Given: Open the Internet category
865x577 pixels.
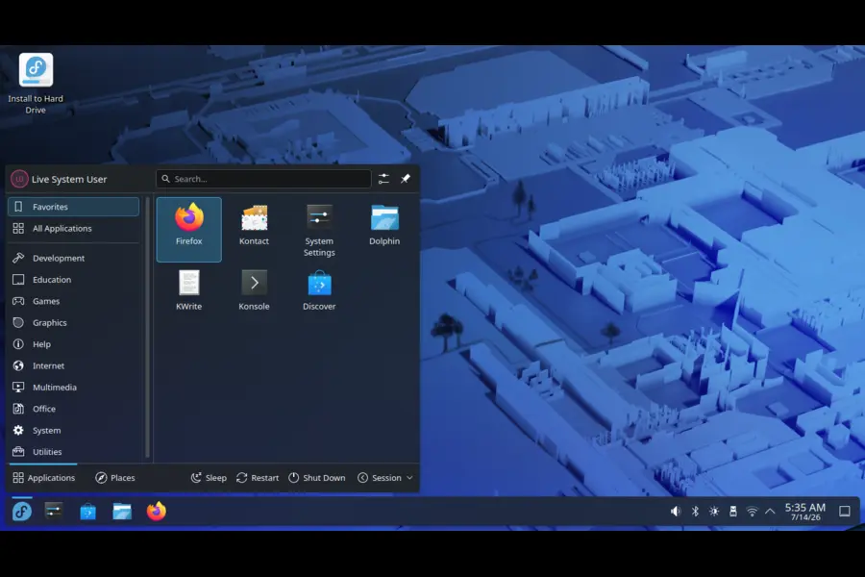Looking at the screenshot, I should (73, 365).
